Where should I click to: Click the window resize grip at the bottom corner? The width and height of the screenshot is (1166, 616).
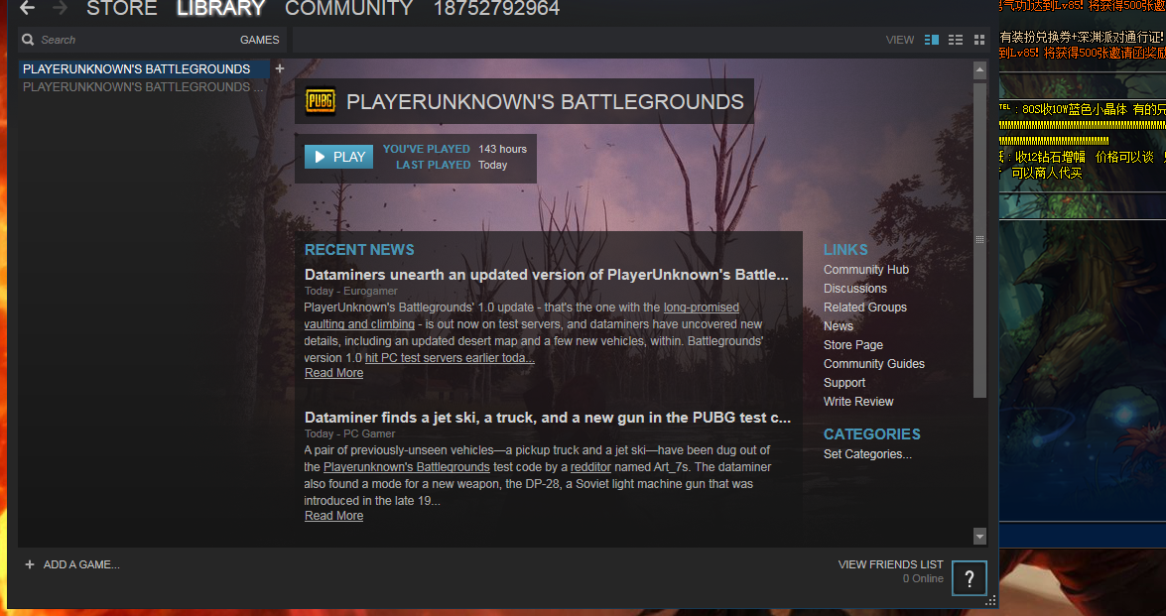pos(990,600)
